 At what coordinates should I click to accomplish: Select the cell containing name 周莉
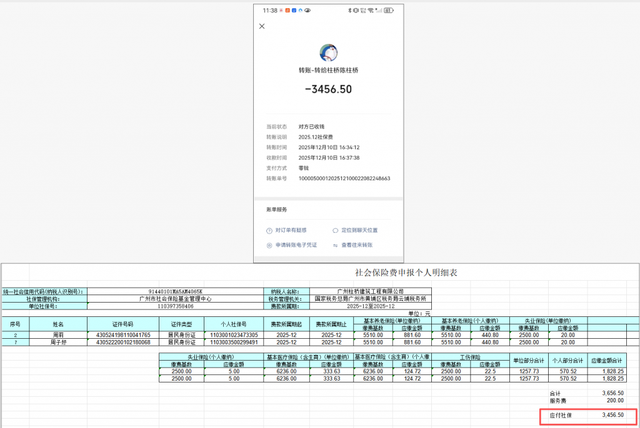tap(59, 335)
